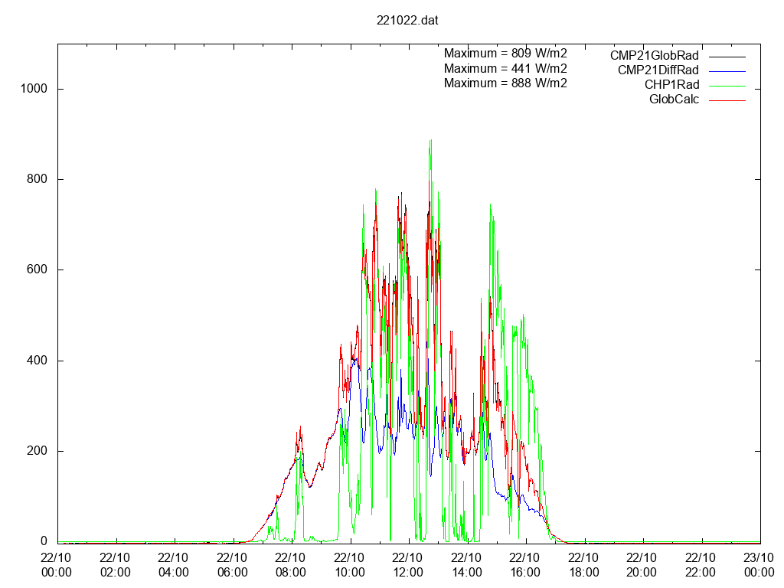
Task: Click the 22/10 12:00 x-axis tick label
Action: [407, 565]
